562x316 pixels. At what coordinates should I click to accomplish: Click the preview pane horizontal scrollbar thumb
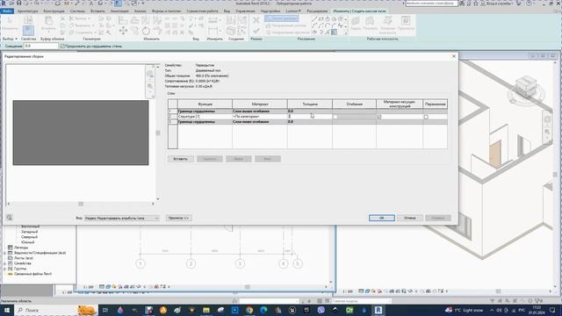click(81, 204)
